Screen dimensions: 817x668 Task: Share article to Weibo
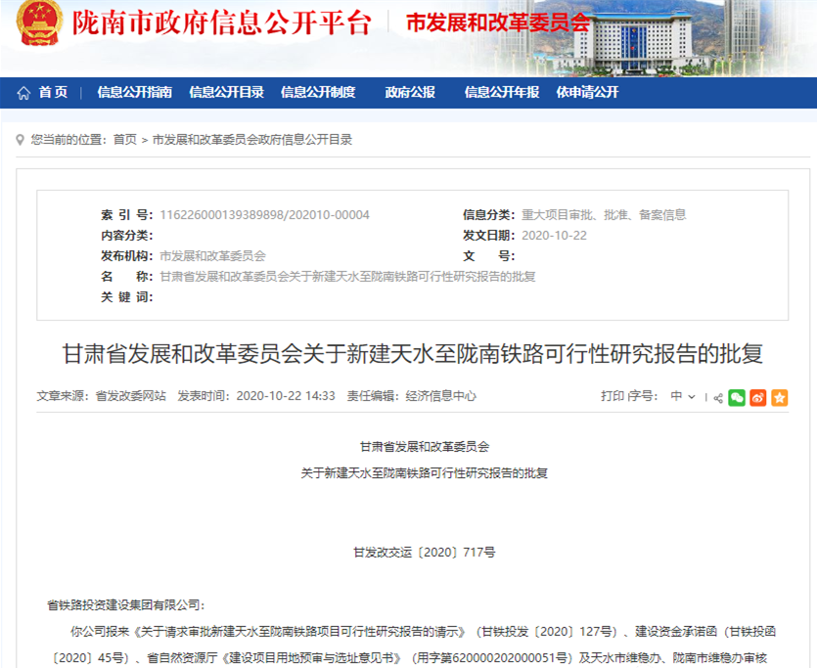[758, 397]
